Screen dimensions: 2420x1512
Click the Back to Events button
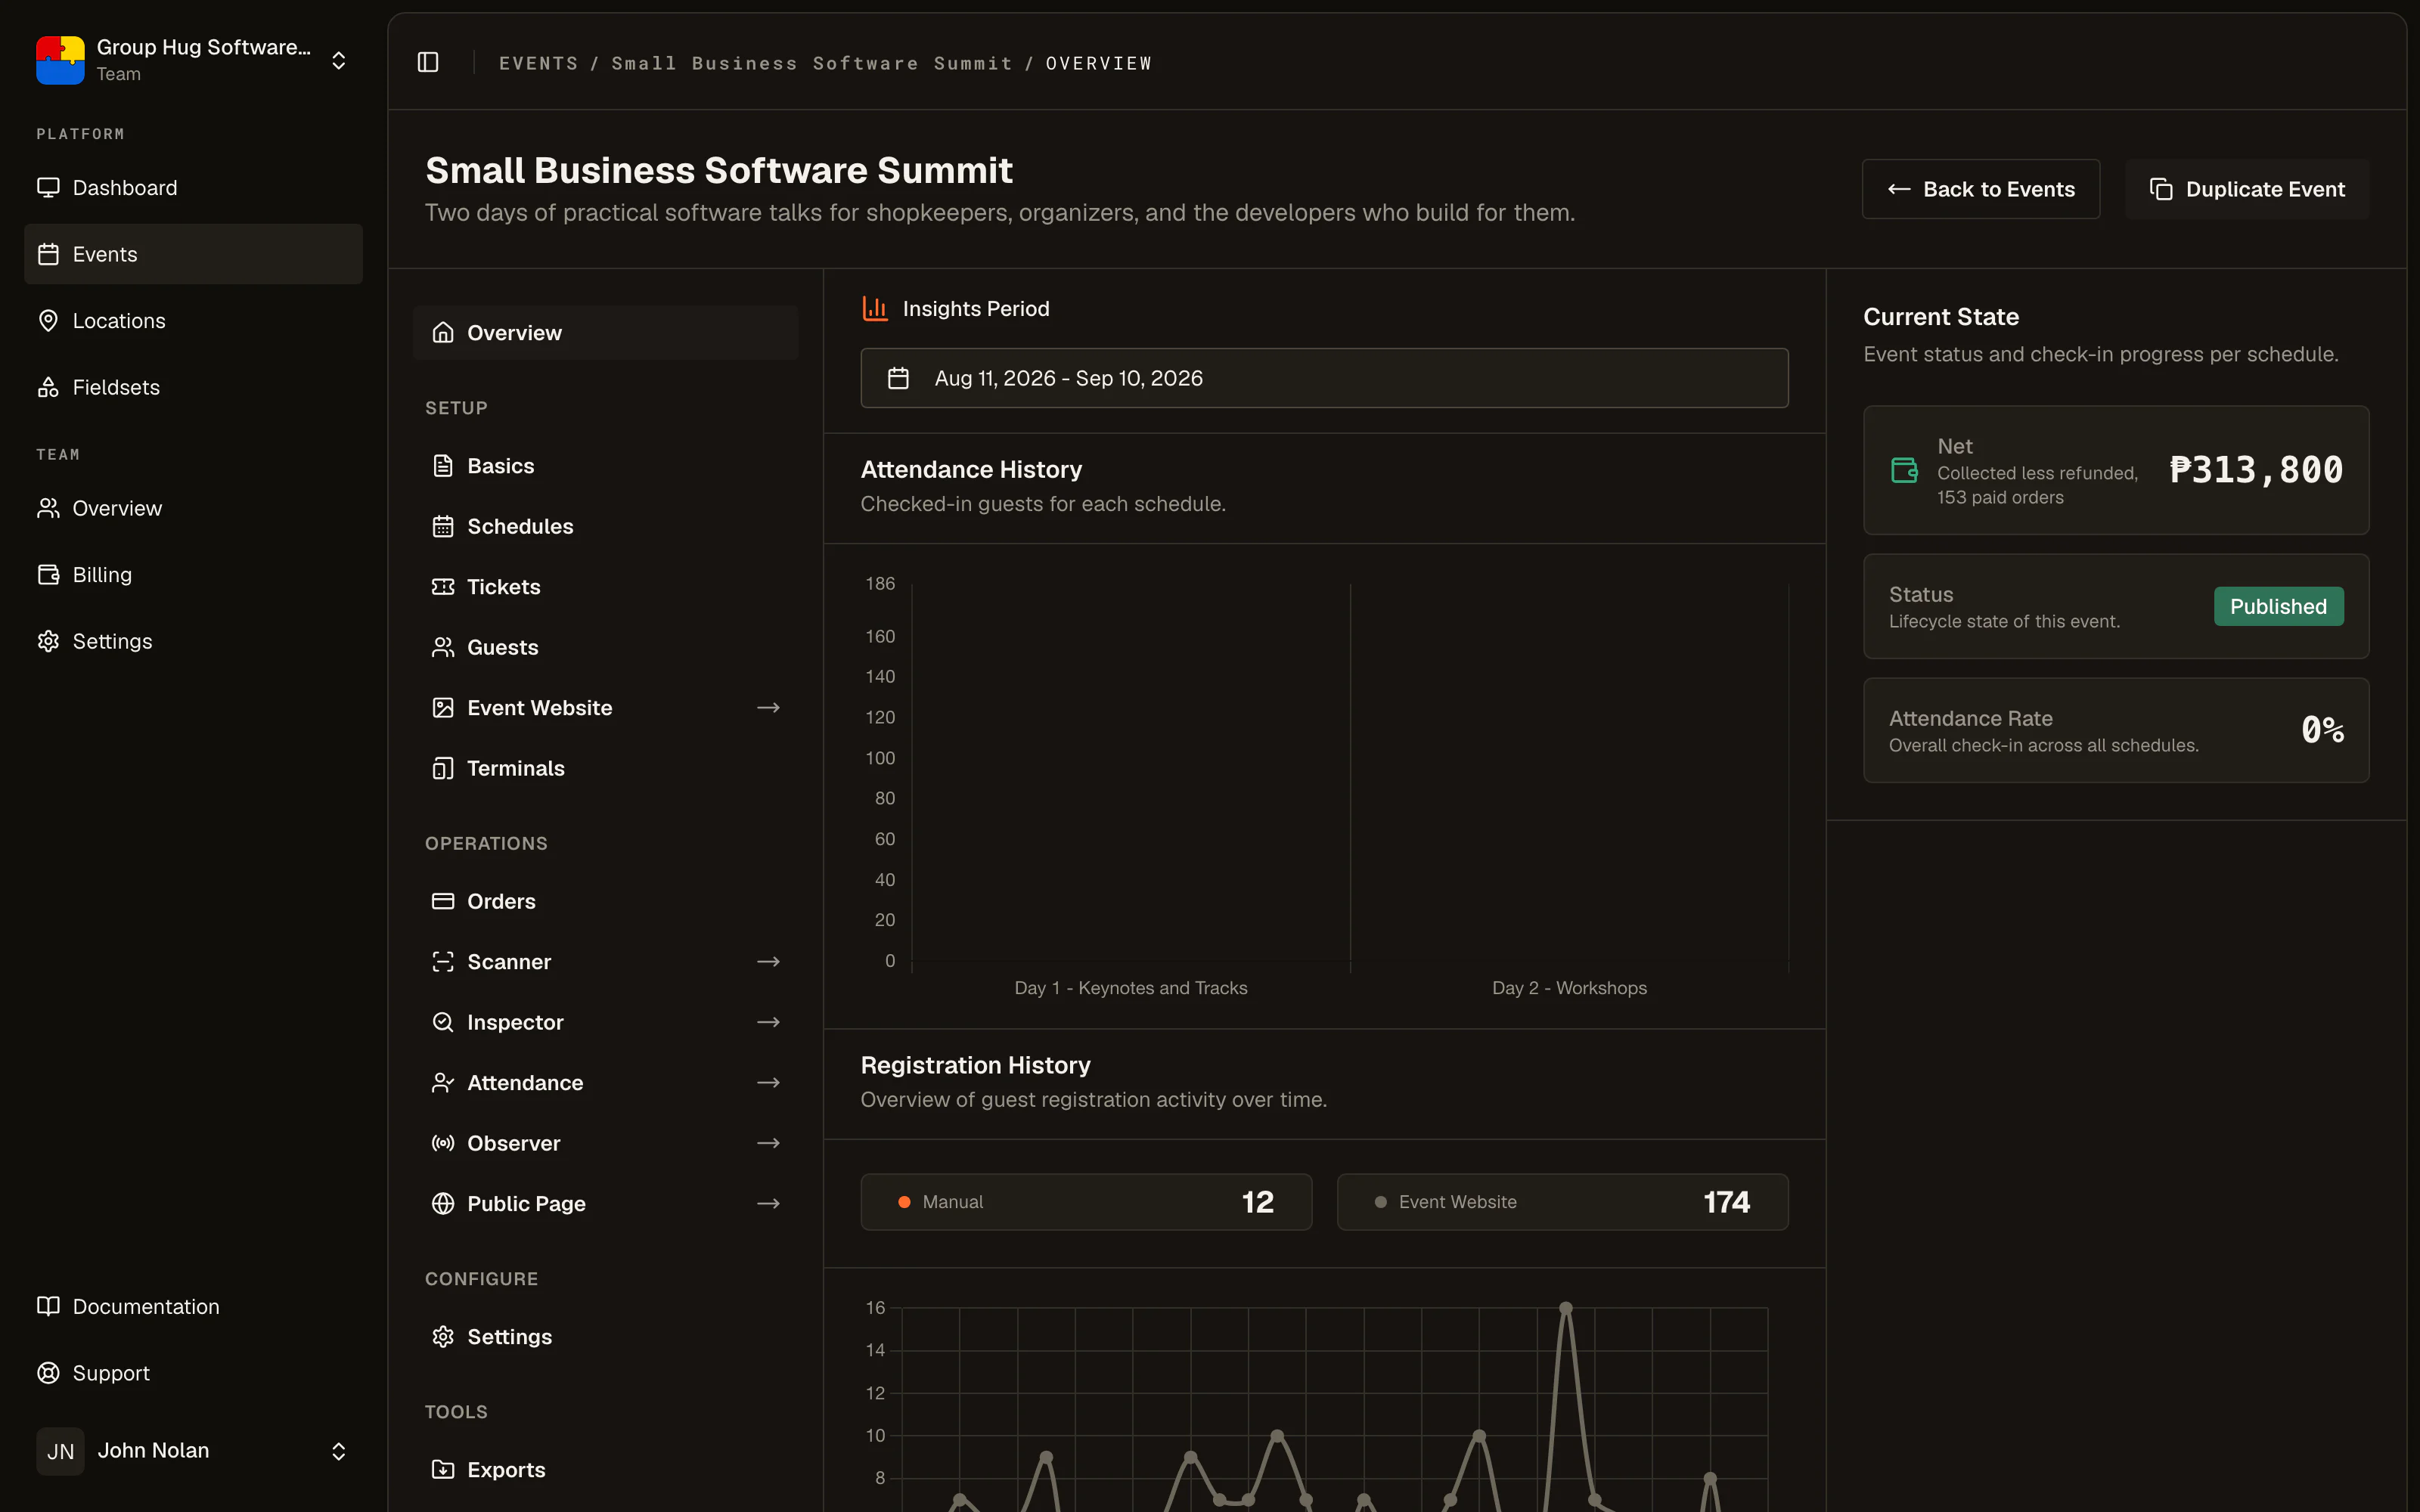(1980, 189)
